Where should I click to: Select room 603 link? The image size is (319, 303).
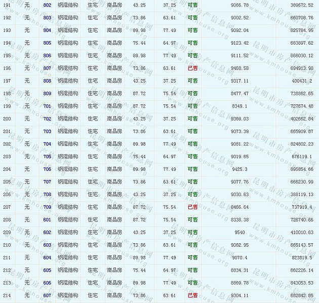pos(47,245)
